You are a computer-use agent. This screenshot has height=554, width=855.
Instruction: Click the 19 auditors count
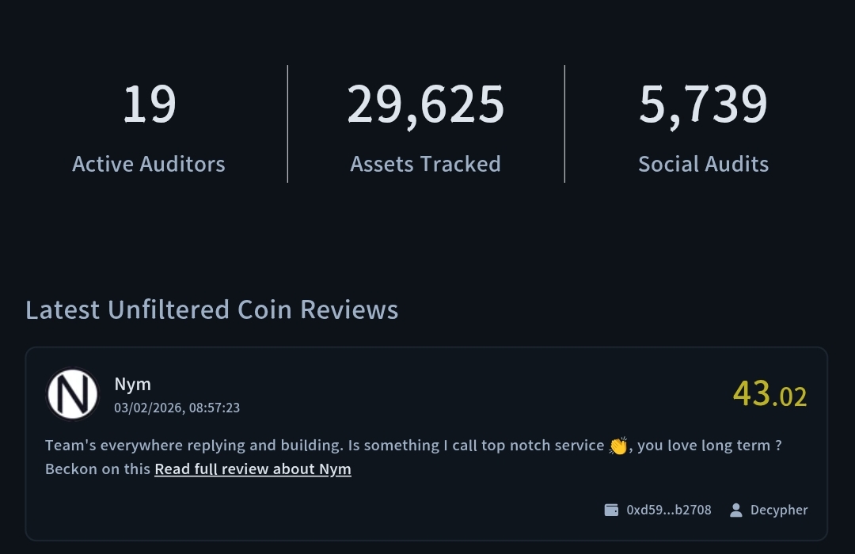pyautogui.click(x=149, y=104)
